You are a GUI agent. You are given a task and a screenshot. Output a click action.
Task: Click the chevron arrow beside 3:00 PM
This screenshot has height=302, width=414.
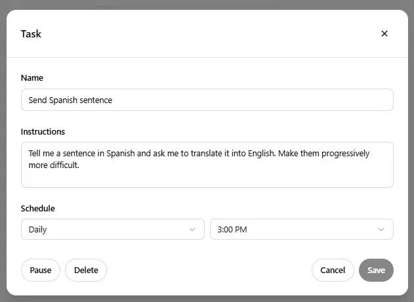coord(381,229)
